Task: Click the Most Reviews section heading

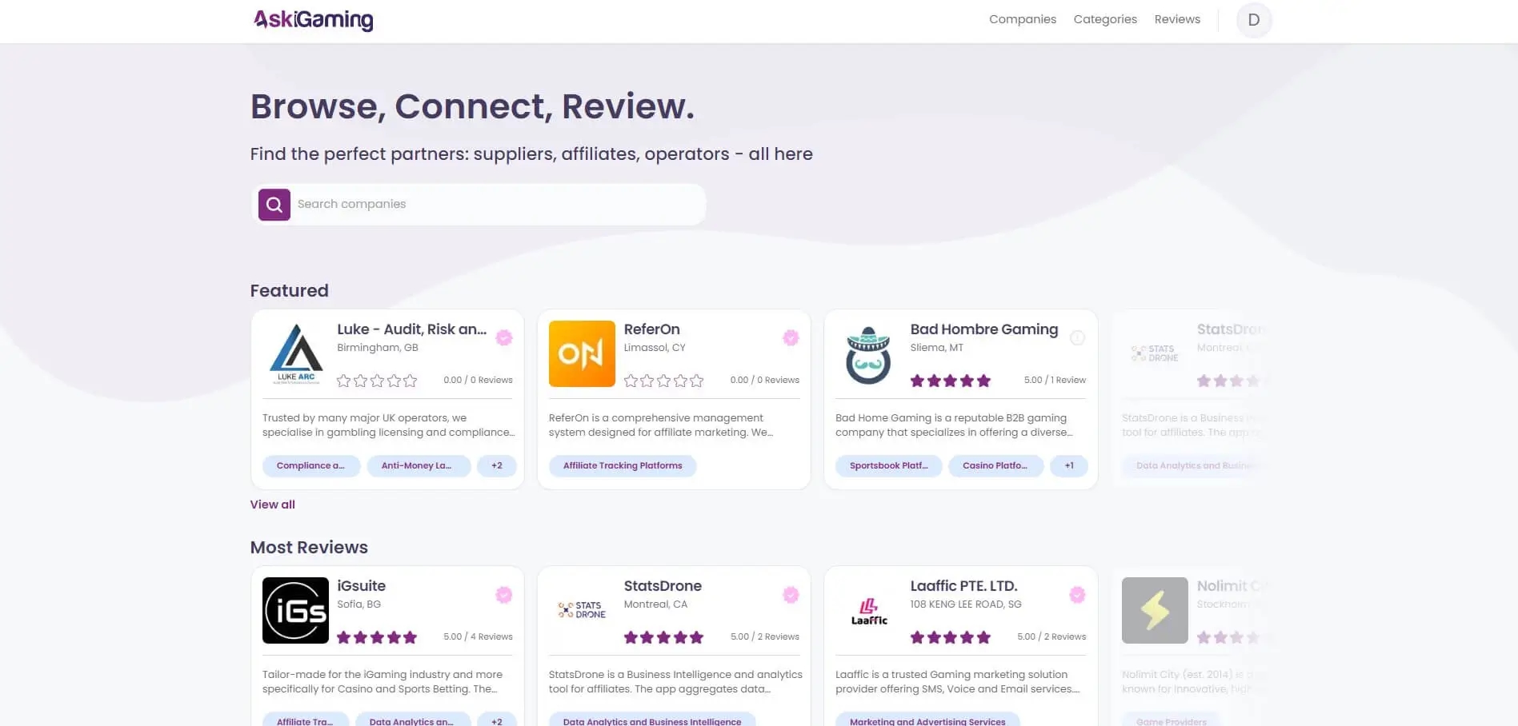Action: click(309, 548)
